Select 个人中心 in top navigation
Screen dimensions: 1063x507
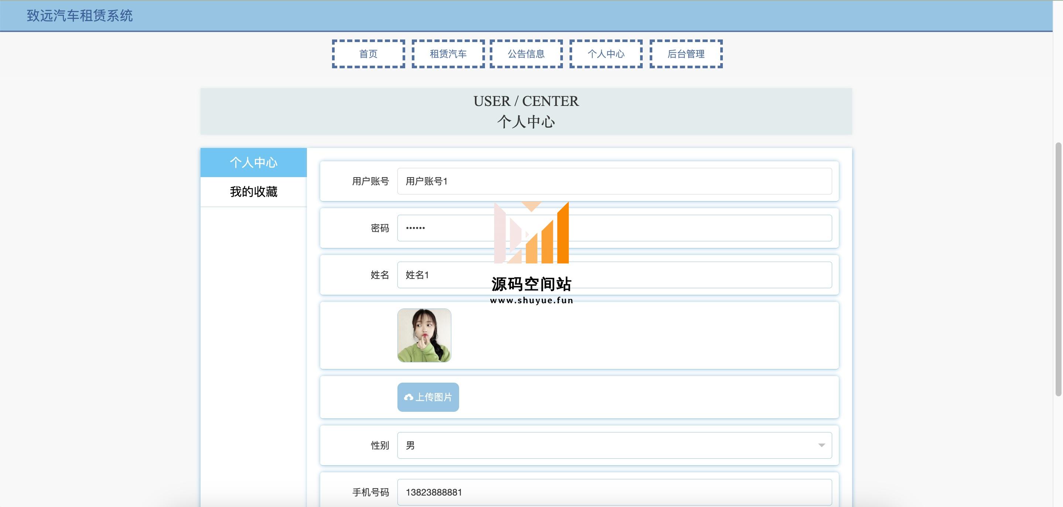pos(606,54)
